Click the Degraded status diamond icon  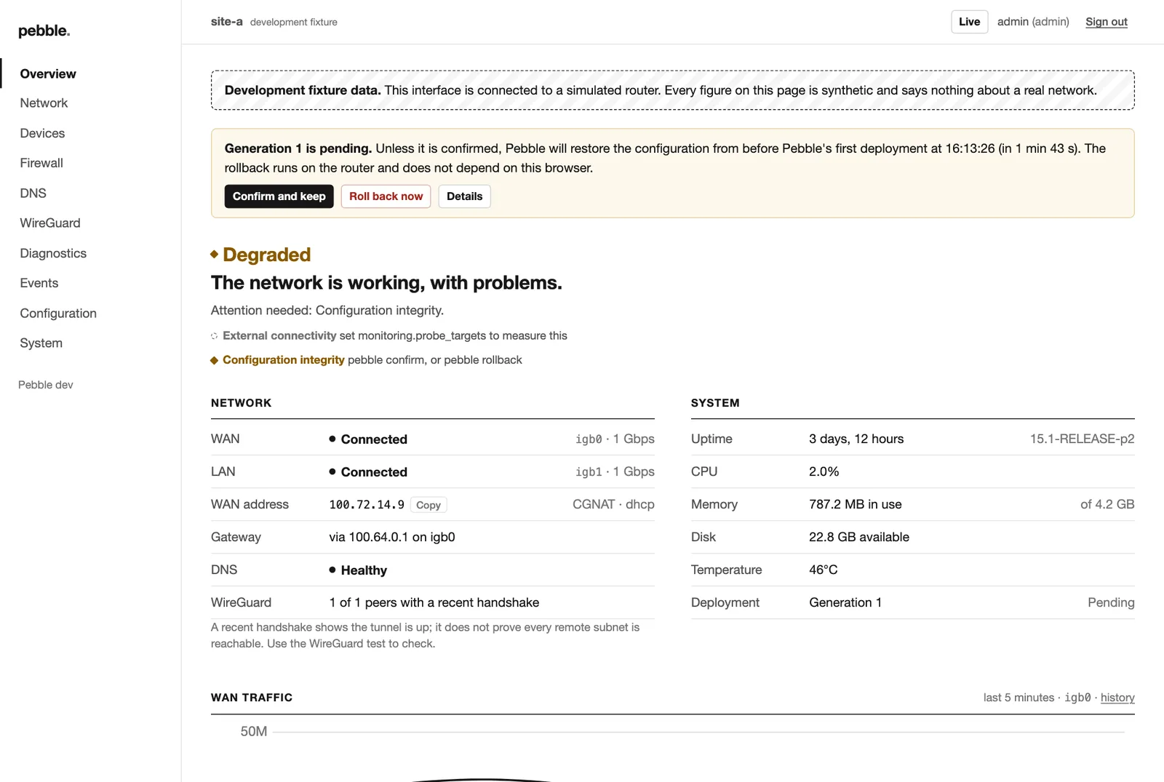click(215, 255)
